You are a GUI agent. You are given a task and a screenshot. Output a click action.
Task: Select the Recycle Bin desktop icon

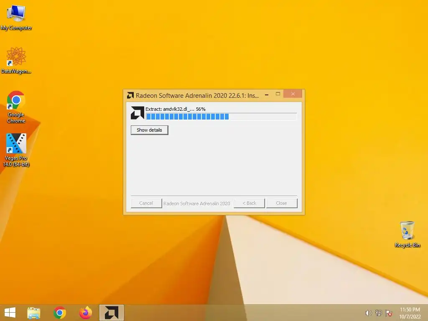407,234
